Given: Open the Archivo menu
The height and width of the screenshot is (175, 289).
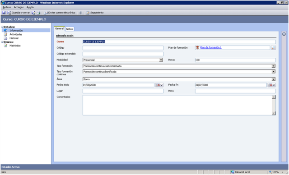Looking at the screenshot, I should pos(7,7).
